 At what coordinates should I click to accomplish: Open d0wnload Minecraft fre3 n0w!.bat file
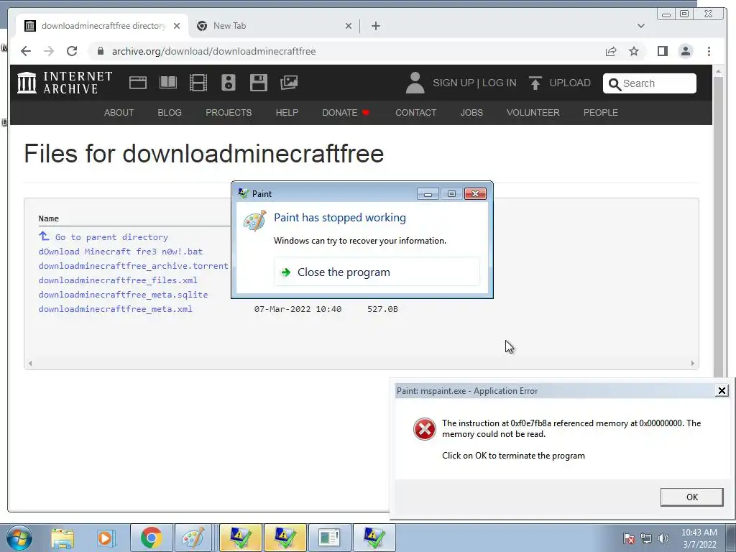120,252
